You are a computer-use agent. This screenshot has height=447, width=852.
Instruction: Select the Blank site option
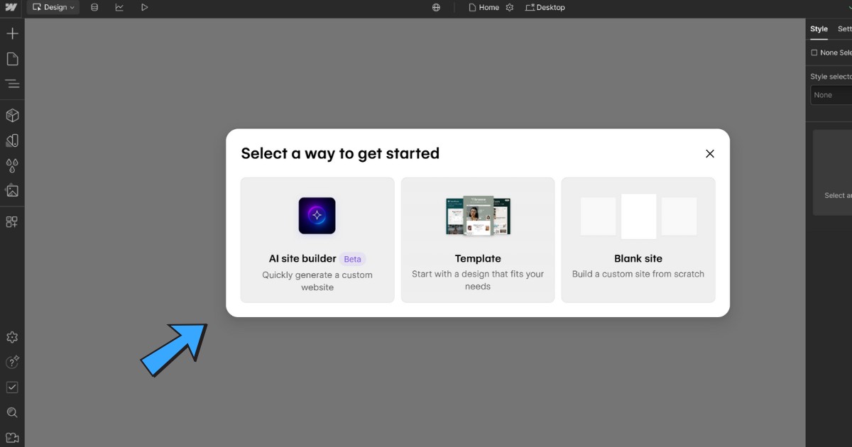[x=638, y=240]
